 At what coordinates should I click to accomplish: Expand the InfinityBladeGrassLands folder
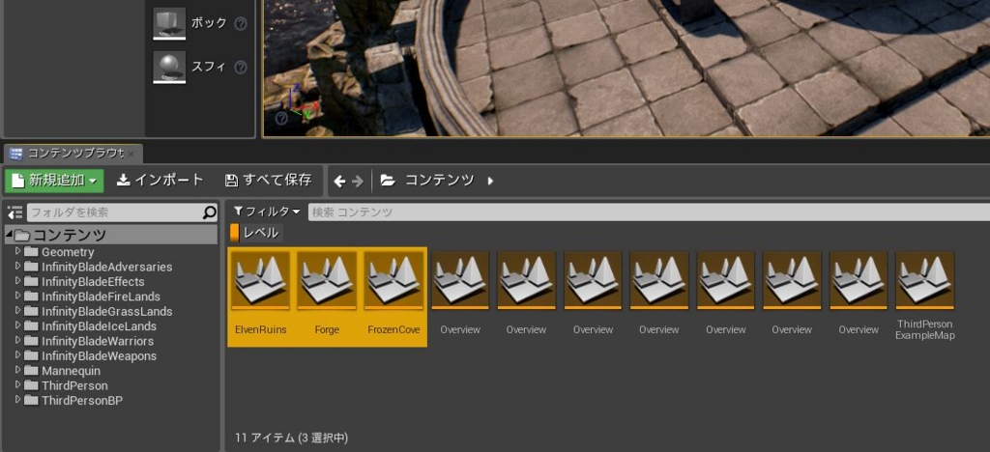click(x=17, y=311)
